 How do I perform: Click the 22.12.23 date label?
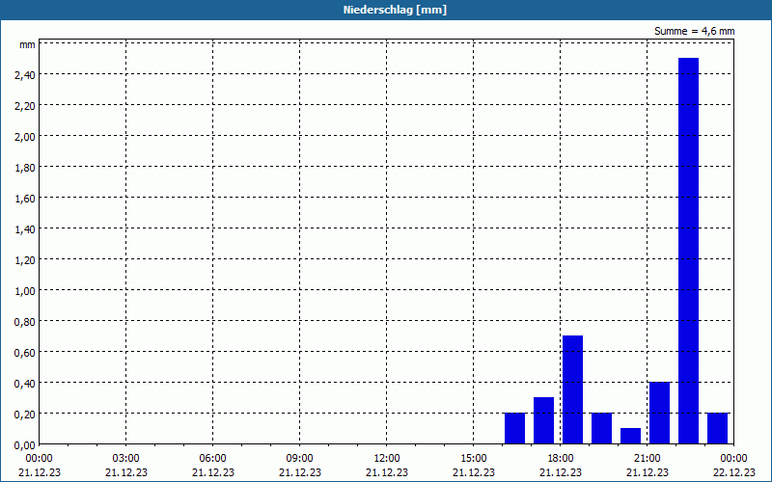point(733,472)
